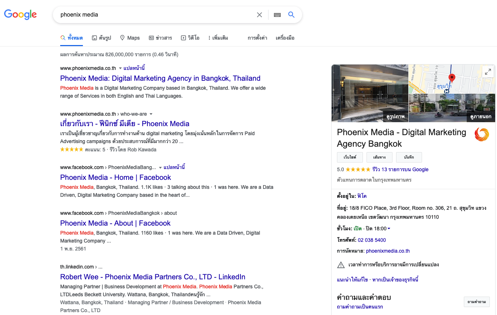Click the building entrance photo thumbnail
The height and width of the screenshot is (315, 497).
370,93
